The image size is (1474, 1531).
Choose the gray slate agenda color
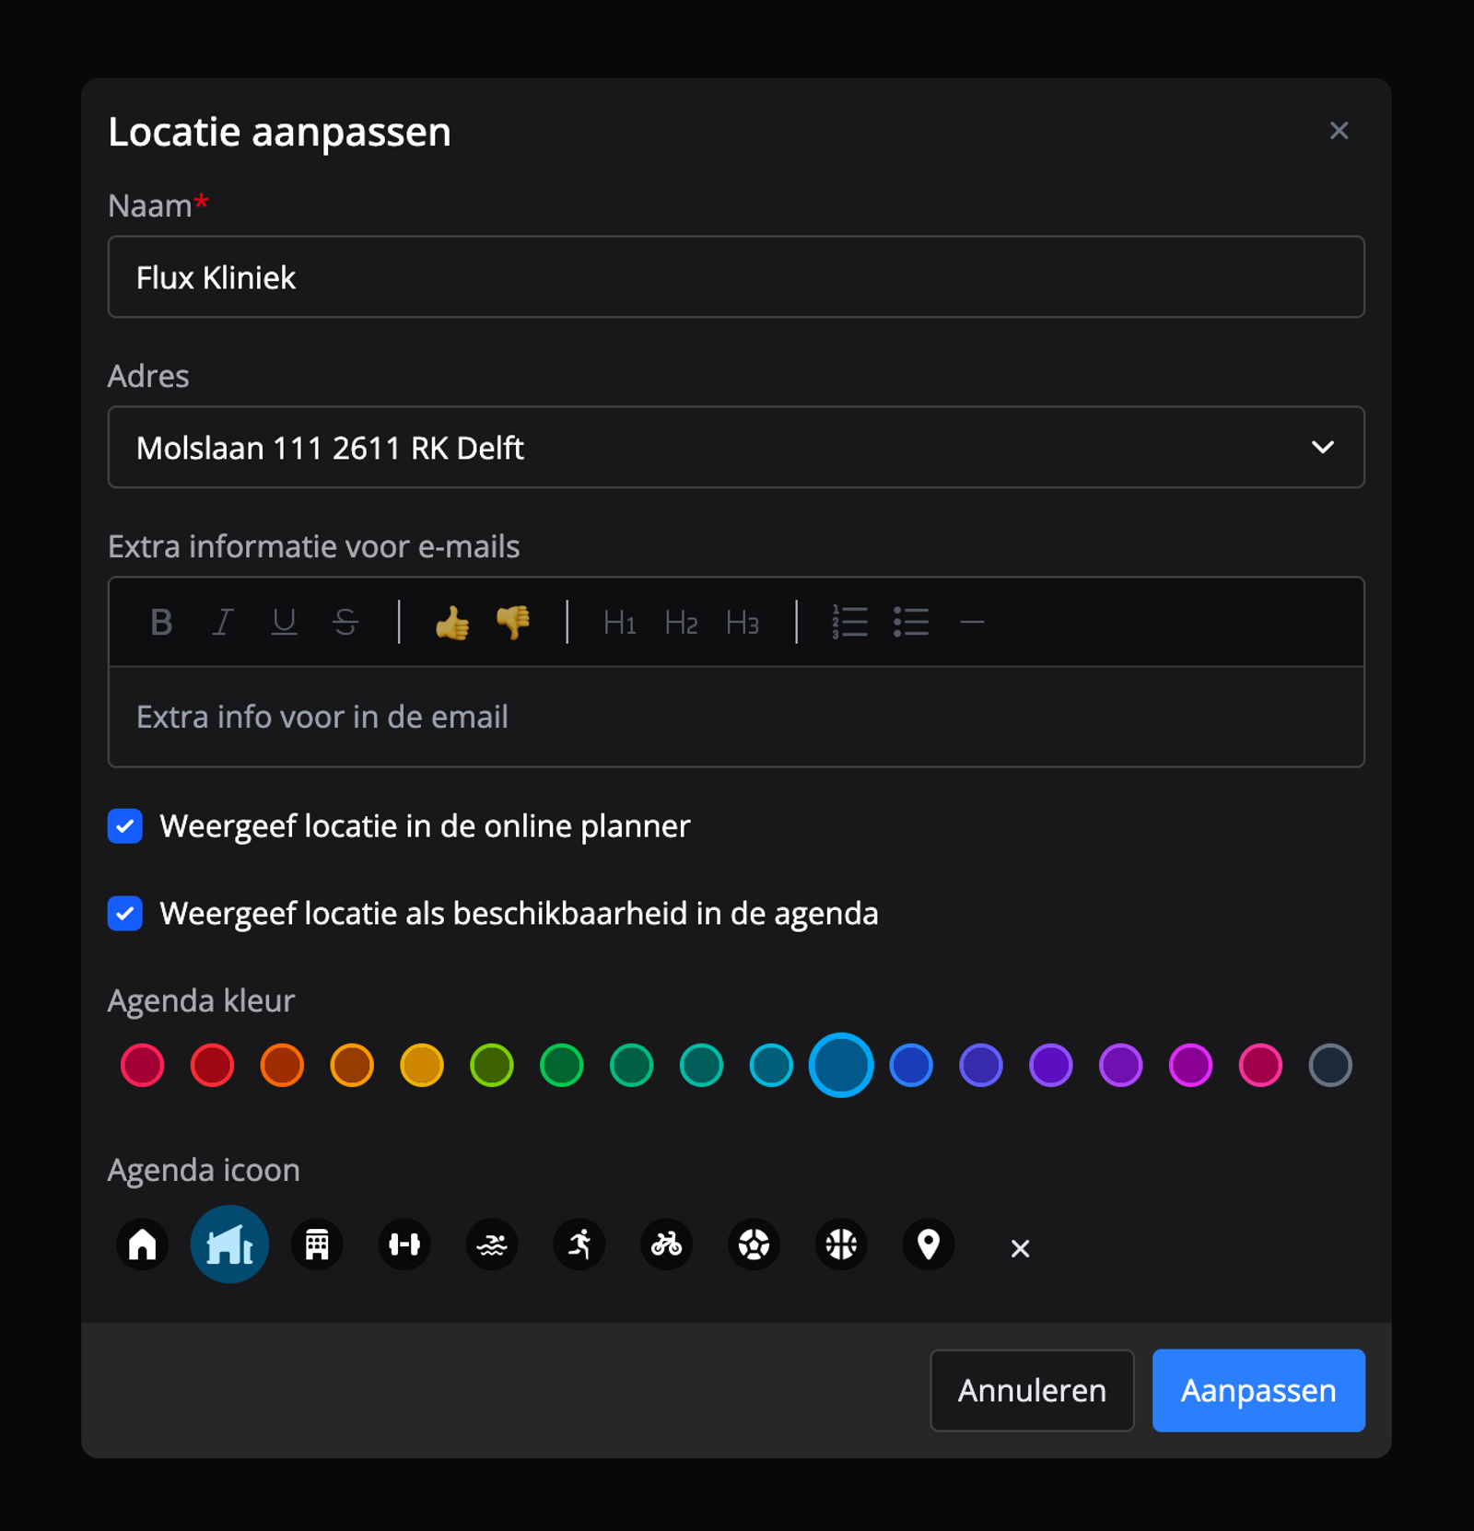[1330, 1066]
